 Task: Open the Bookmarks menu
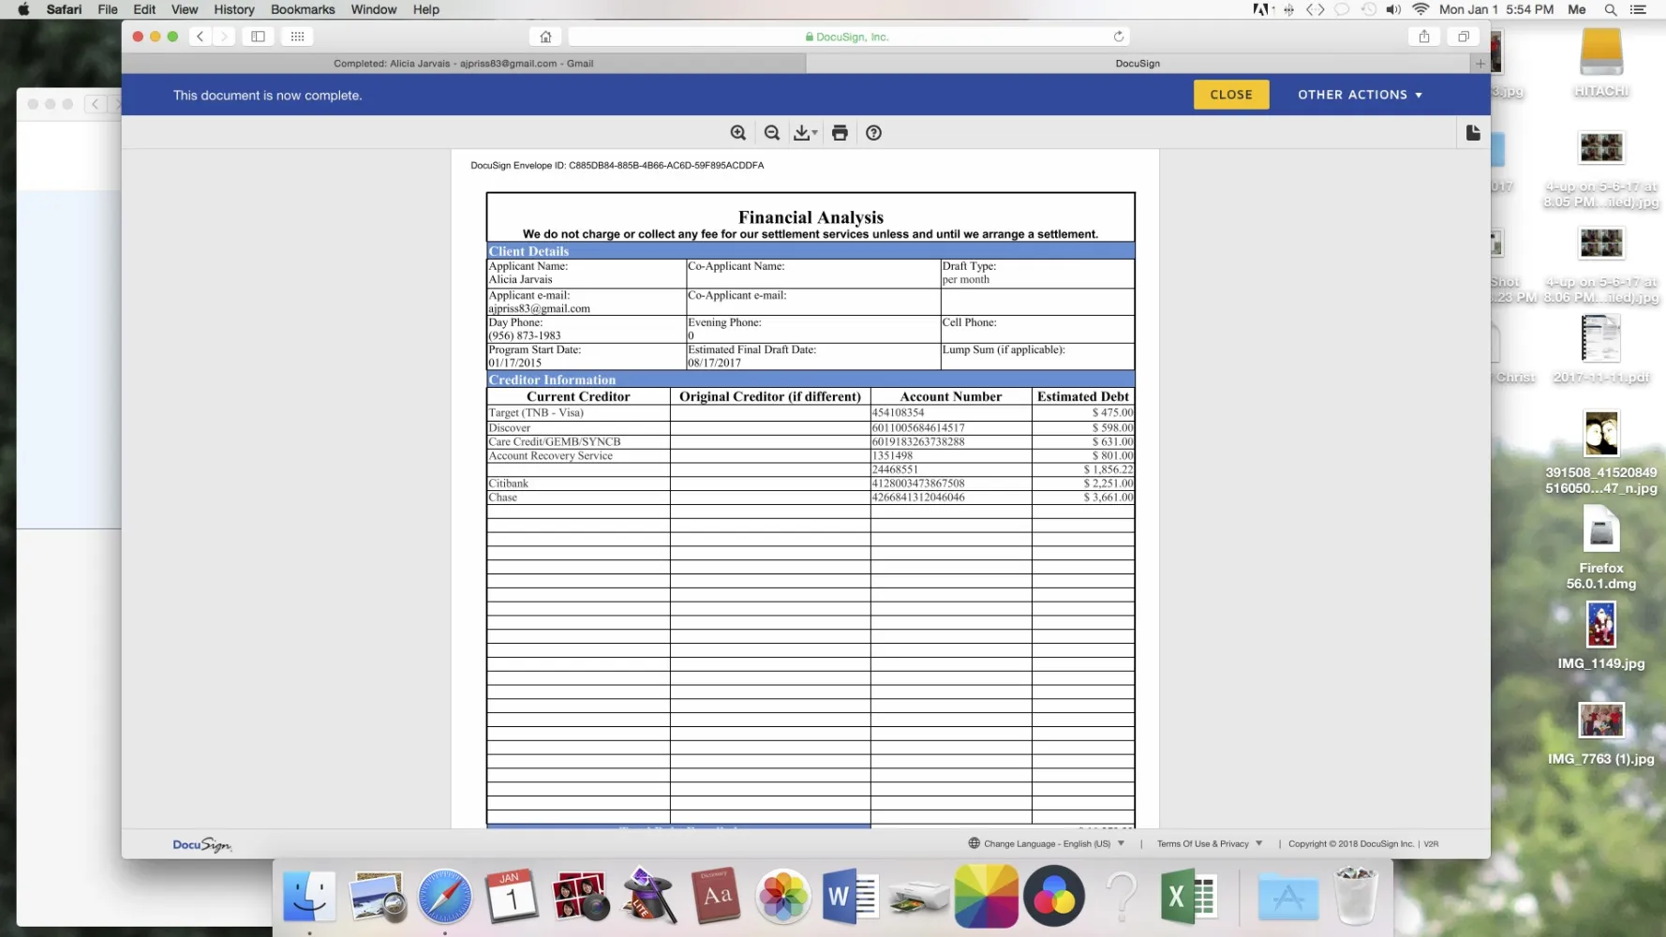point(302,9)
